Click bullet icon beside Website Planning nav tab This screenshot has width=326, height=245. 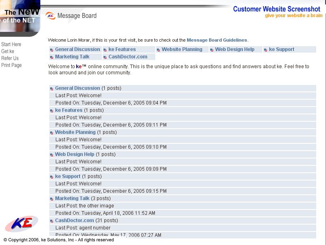tap(158, 50)
